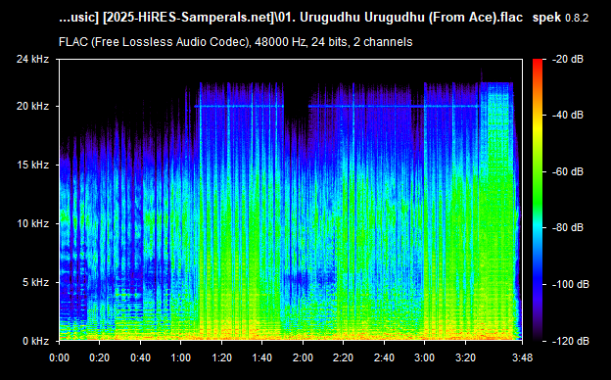Click the 10 kHz frequency axis label
Image resolution: width=611 pixels, height=380 pixels.
pyautogui.click(x=32, y=223)
